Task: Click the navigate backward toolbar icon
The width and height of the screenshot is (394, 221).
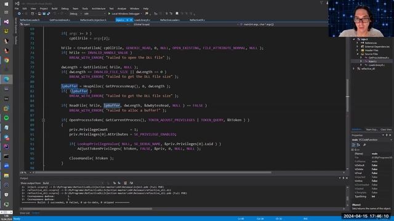Action: click(x=19, y=14)
